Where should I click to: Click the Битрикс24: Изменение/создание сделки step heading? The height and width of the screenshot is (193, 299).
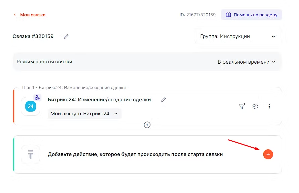(99, 100)
